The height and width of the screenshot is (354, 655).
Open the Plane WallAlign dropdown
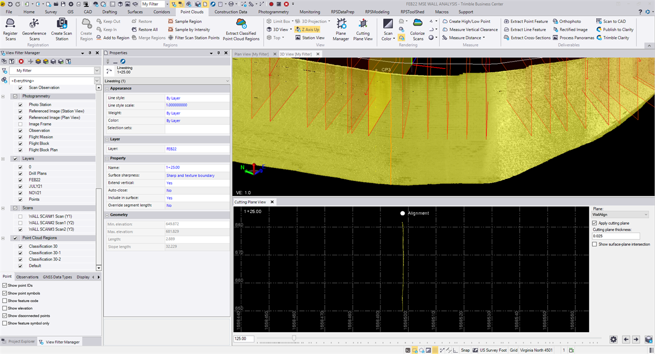pos(620,215)
